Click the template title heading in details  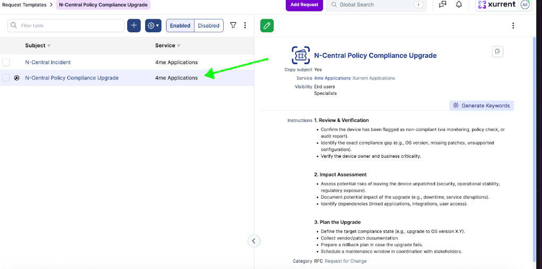tap(375, 55)
